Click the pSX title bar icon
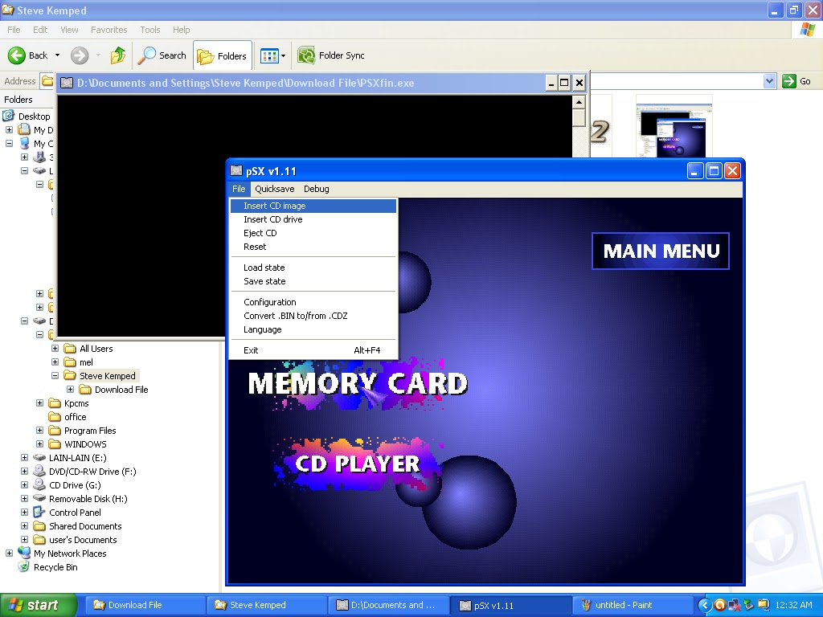 [237, 171]
